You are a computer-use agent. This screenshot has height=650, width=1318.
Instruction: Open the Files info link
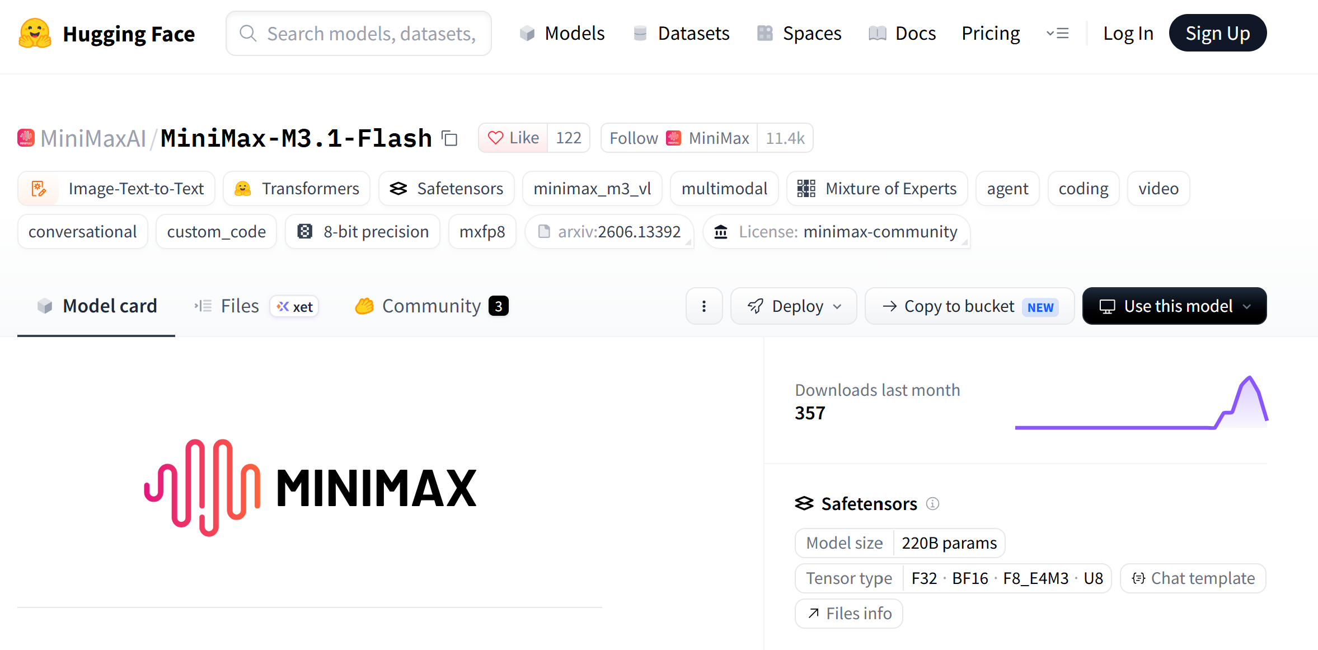(x=849, y=614)
